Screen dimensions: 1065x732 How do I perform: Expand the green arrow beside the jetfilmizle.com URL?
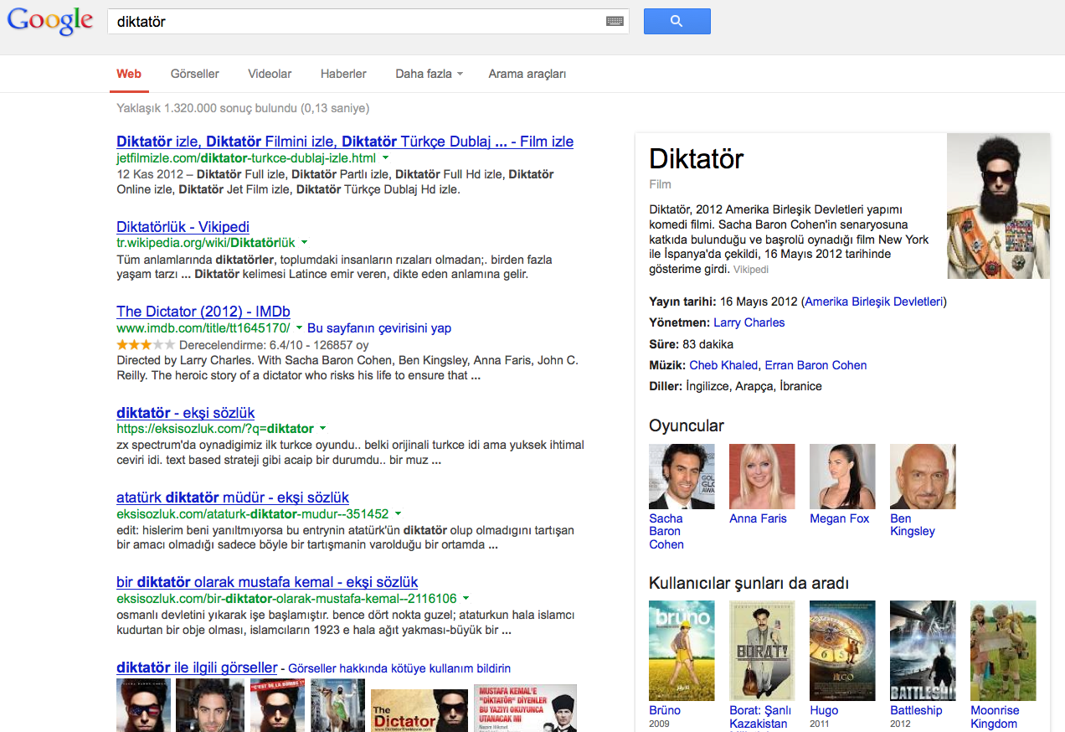[x=386, y=157]
